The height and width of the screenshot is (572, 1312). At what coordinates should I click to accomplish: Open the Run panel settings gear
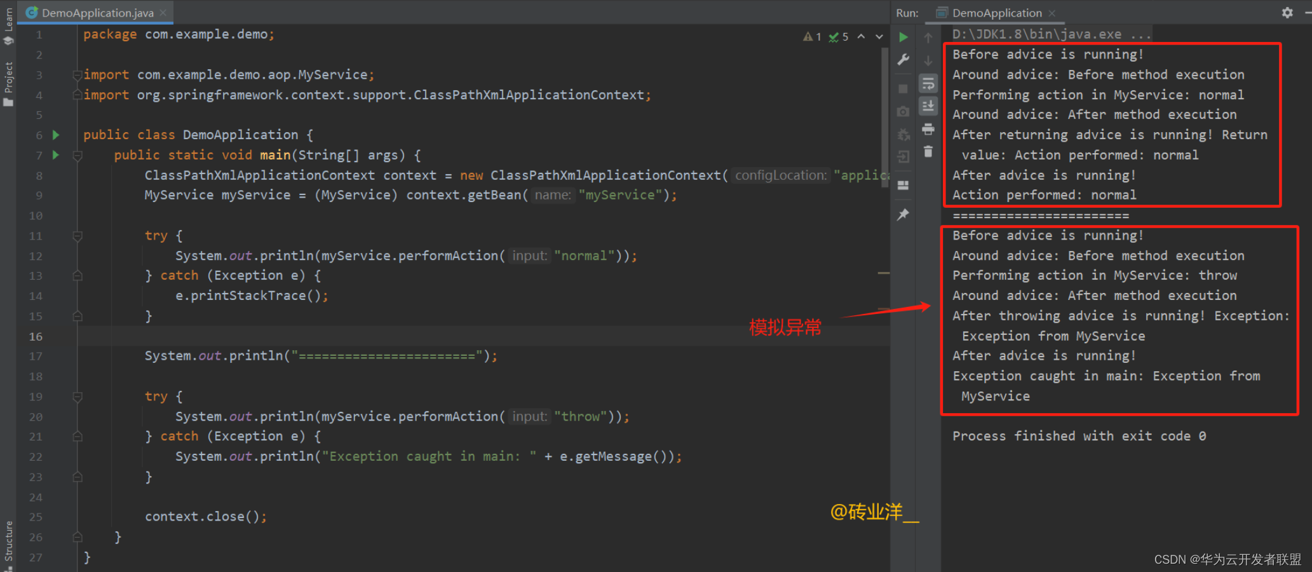click(x=1287, y=12)
